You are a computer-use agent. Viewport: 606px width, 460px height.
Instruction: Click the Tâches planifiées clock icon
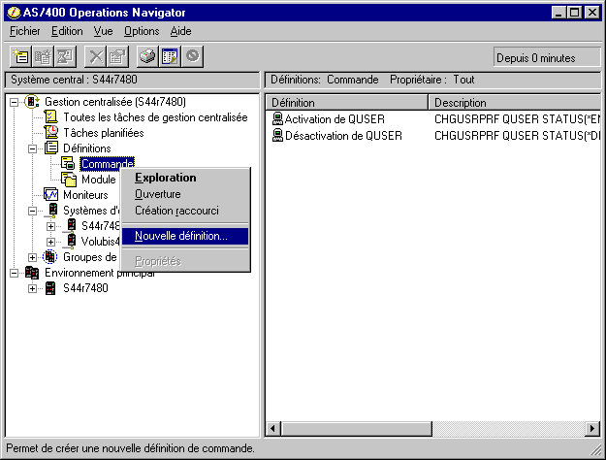pyautogui.click(x=51, y=132)
